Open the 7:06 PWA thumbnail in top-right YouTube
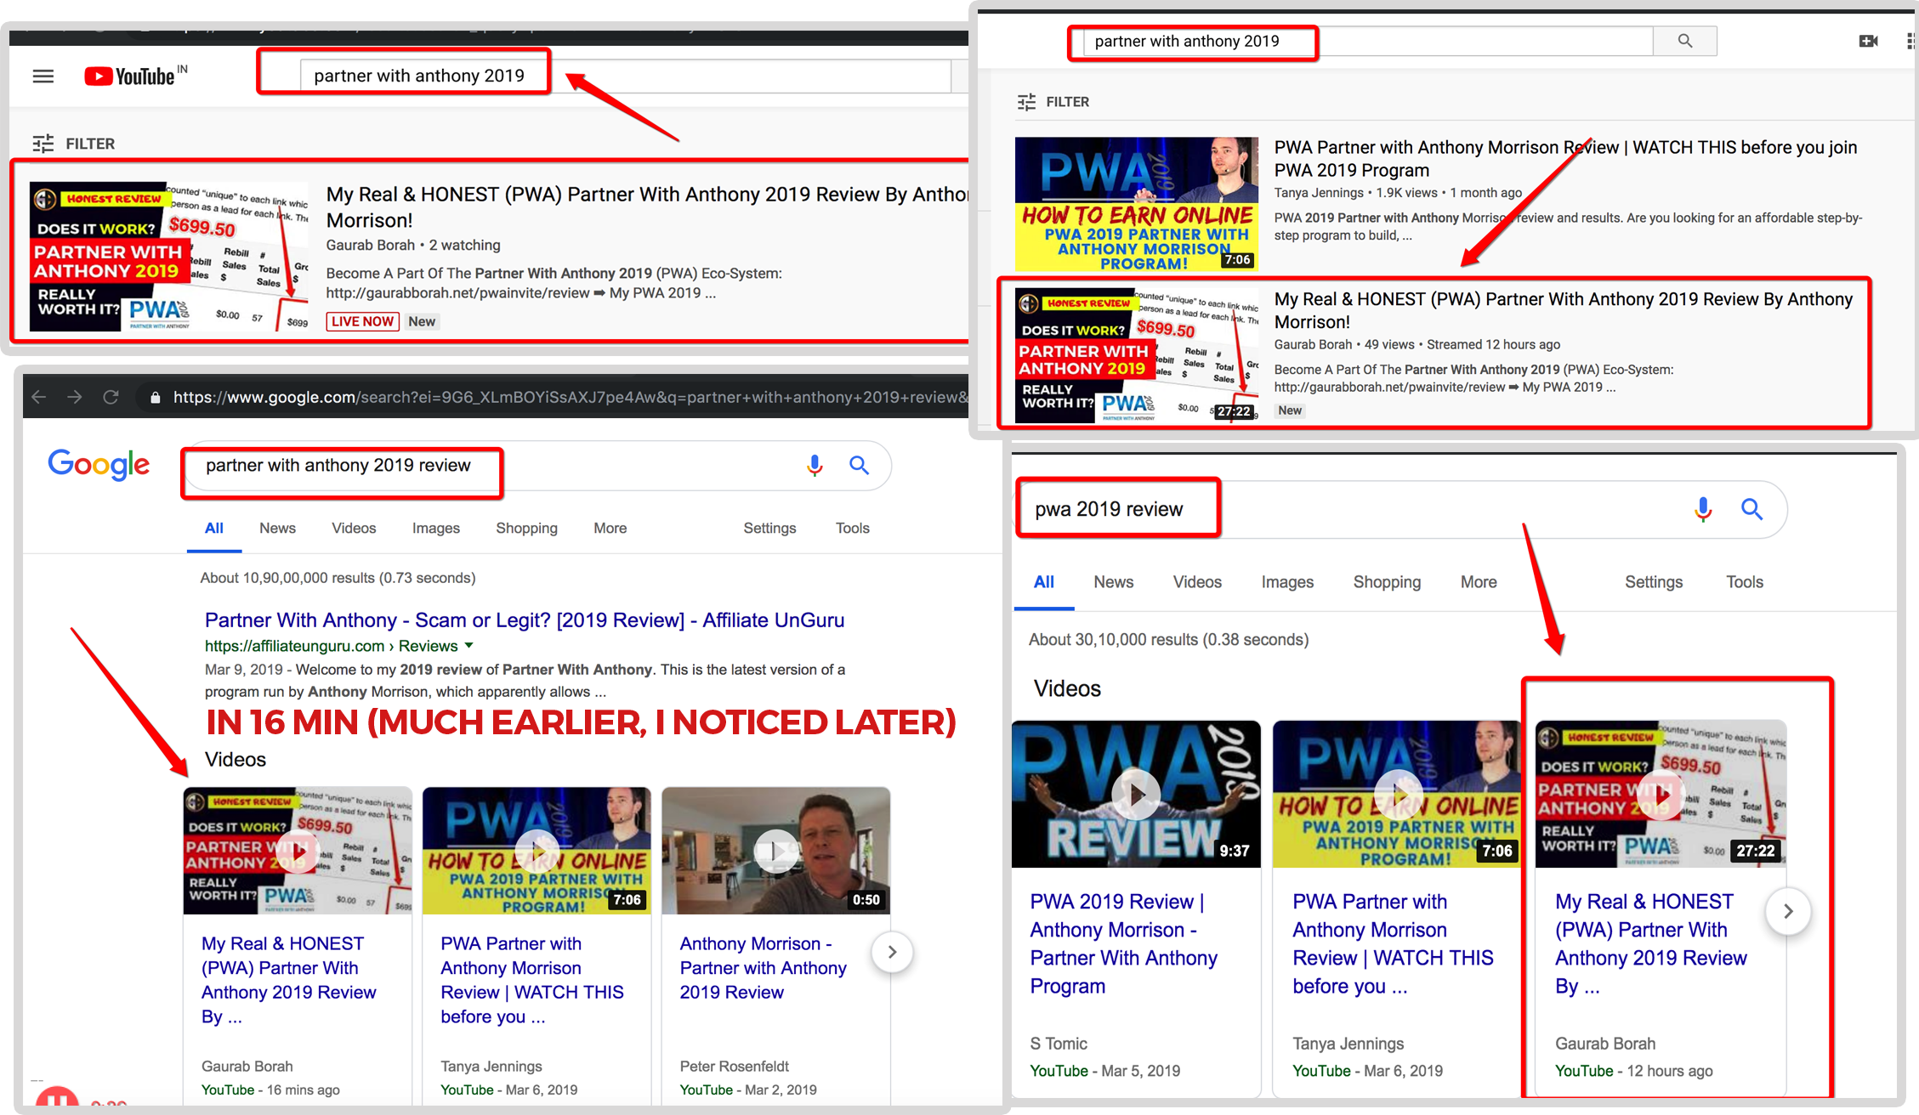1919x1115 pixels. pyautogui.click(x=1136, y=204)
